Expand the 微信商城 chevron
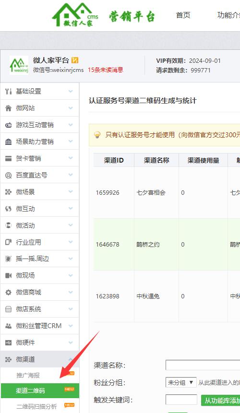 [x=71, y=292]
